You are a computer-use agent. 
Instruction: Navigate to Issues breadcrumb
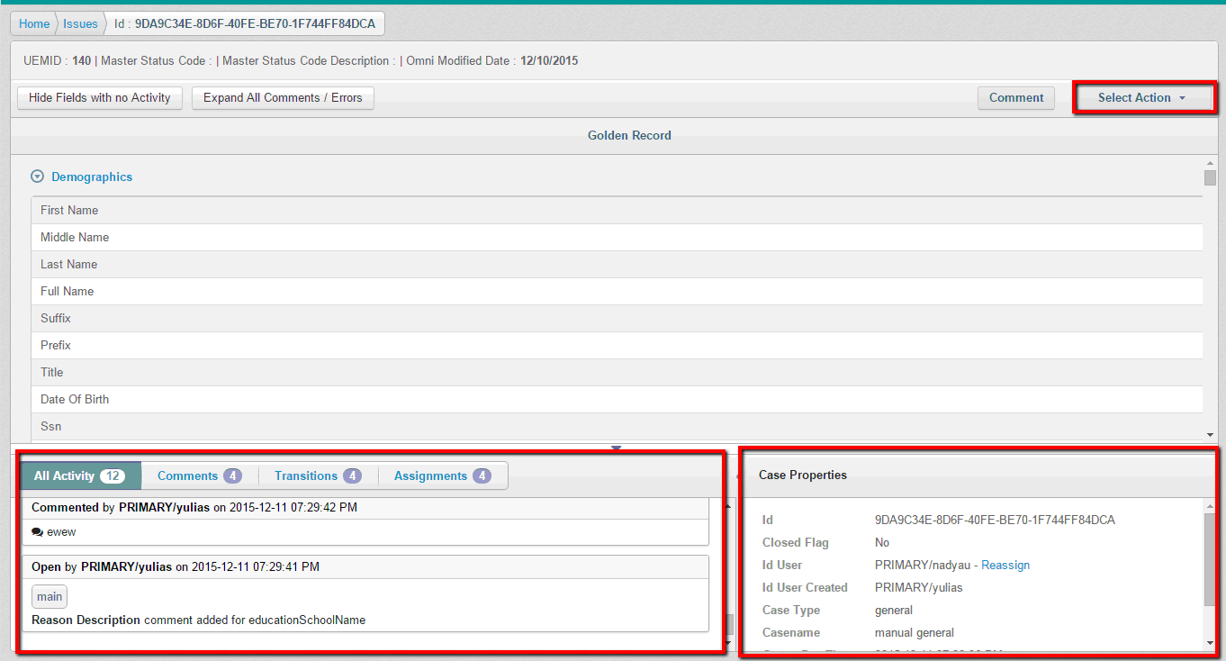(x=80, y=23)
